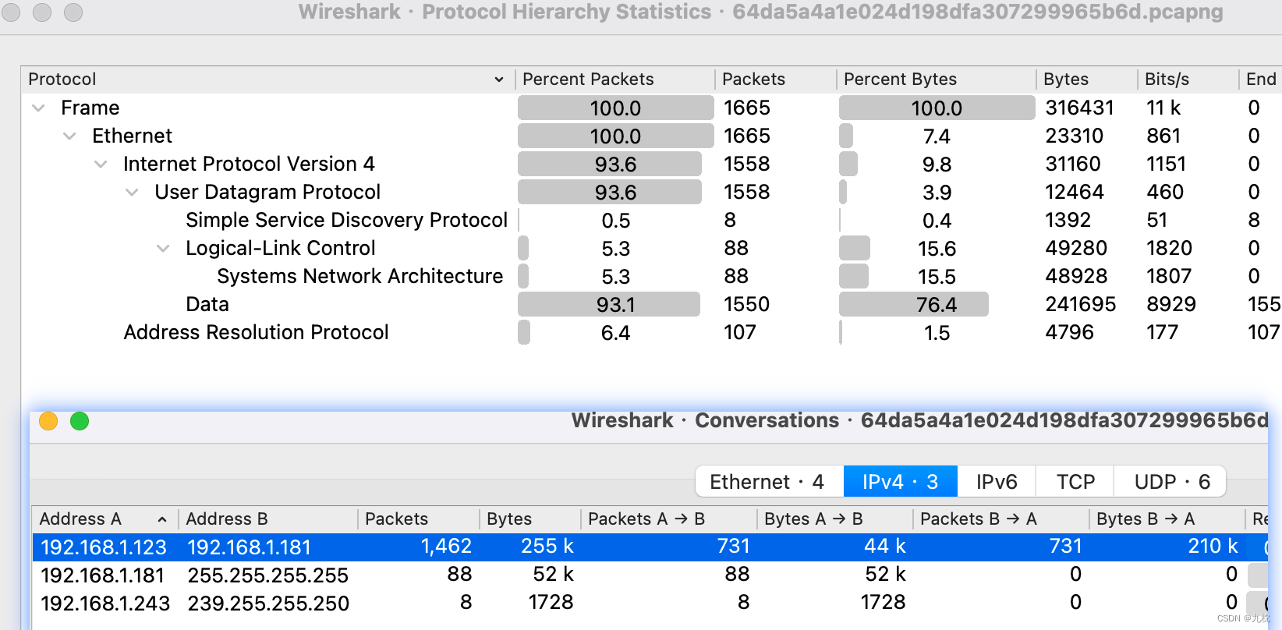
Task: Click the 316431 bytes value for Frame
Action: coord(1079,108)
